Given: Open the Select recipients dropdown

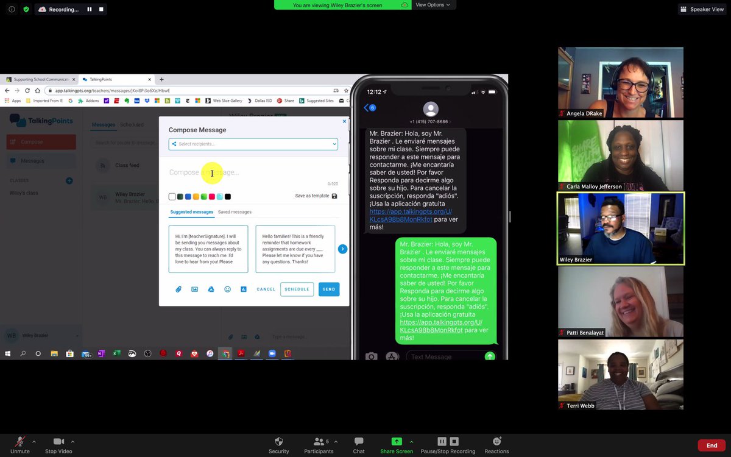Looking at the screenshot, I should [x=253, y=144].
